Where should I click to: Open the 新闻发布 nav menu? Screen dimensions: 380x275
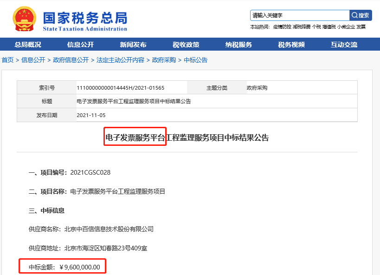[x=133, y=45]
